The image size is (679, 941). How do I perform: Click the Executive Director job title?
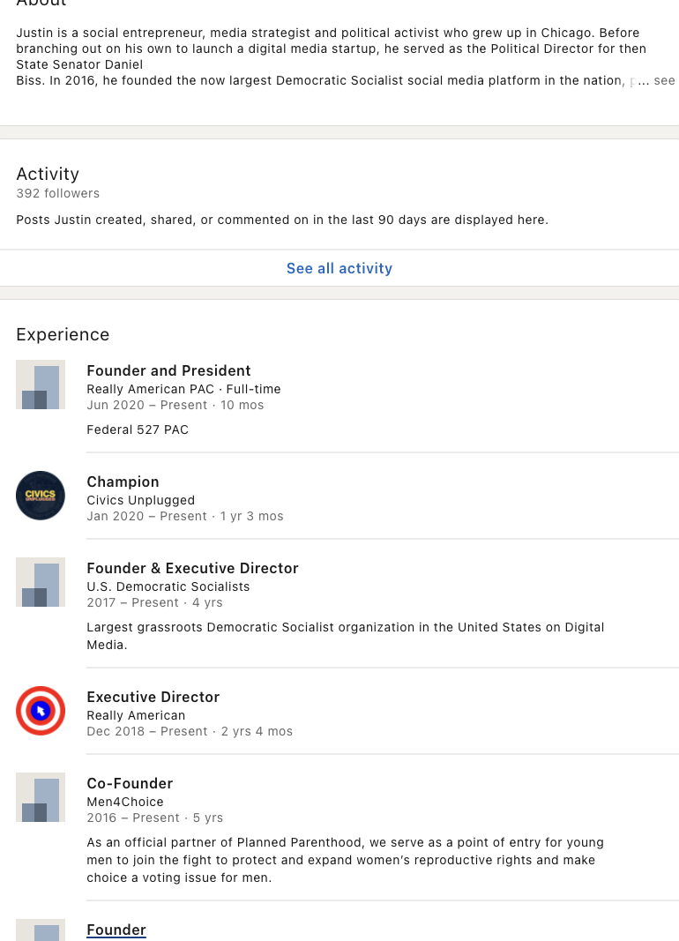click(153, 697)
